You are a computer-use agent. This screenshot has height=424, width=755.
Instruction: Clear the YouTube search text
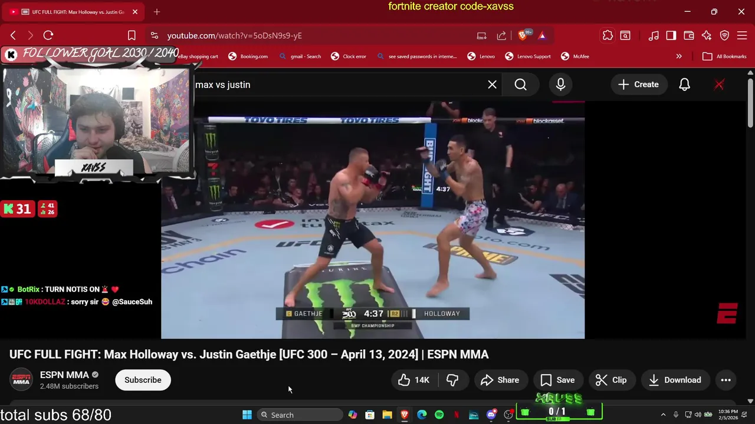pyautogui.click(x=492, y=85)
